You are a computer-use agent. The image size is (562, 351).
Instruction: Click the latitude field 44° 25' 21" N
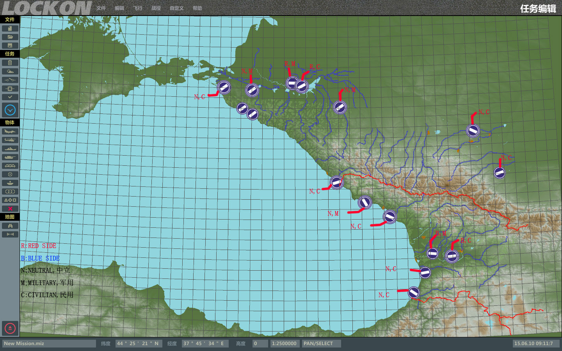point(139,344)
